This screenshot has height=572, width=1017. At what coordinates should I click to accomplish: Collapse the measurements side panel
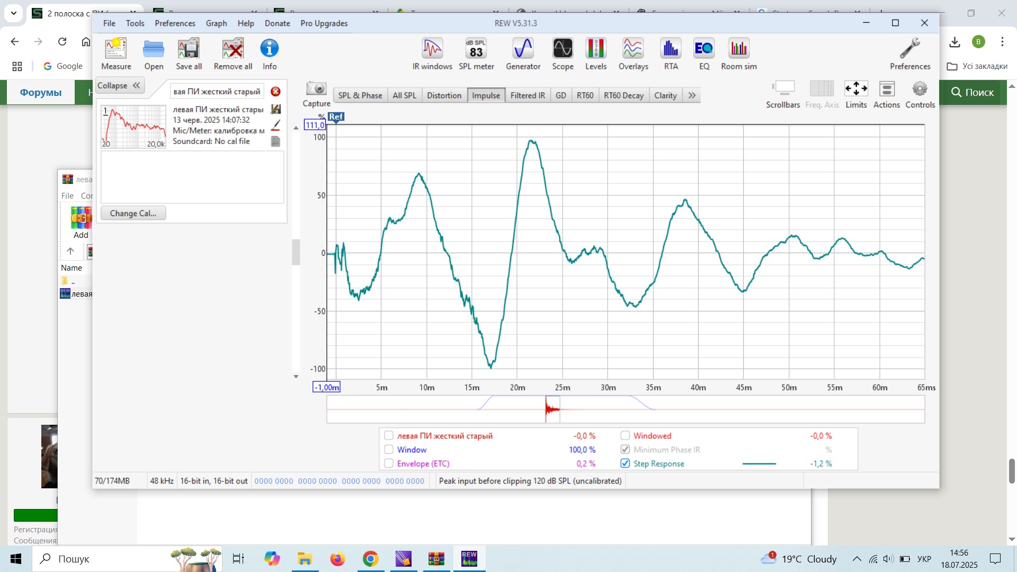click(x=119, y=85)
